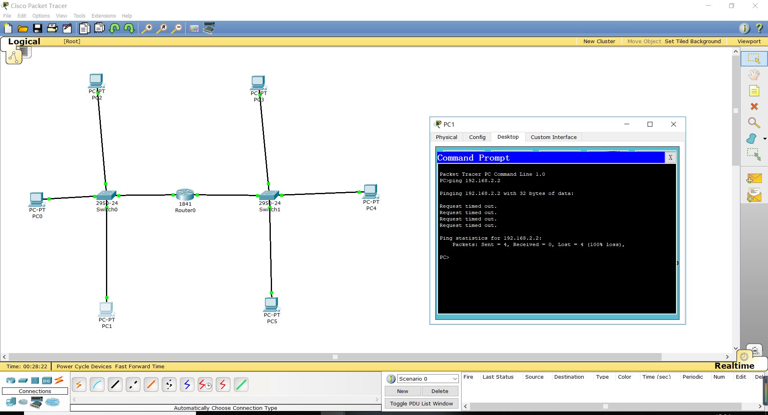
Task: Save the network with the floppy icon
Action: (38, 28)
